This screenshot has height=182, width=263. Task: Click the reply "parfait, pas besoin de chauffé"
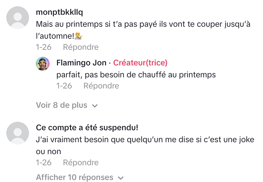pyautogui.click(x=136, y=75)
